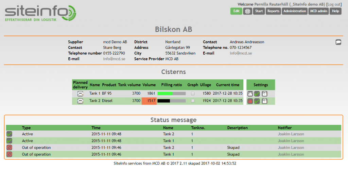Viewport: 348px width, 187px height.
Task: Click the Log out link
Action: click(334, 4)
